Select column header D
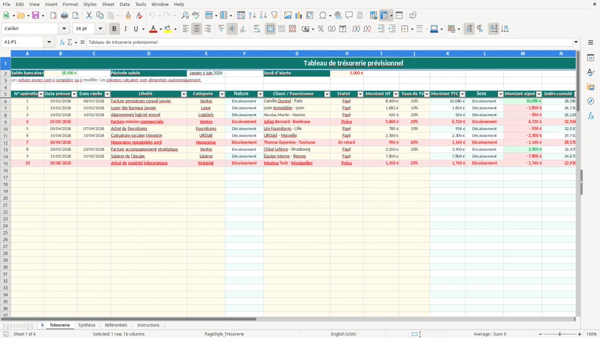600x338 pixels. point(148,53)
